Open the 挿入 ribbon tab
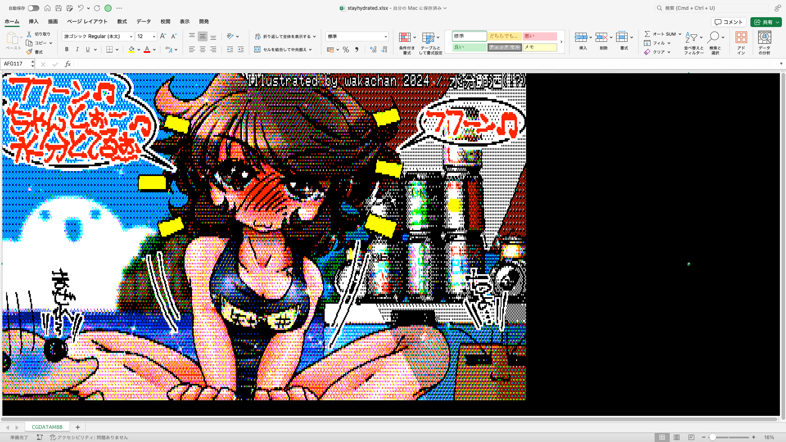Screen dimensions: 786x442 click(x=34, y=22)
